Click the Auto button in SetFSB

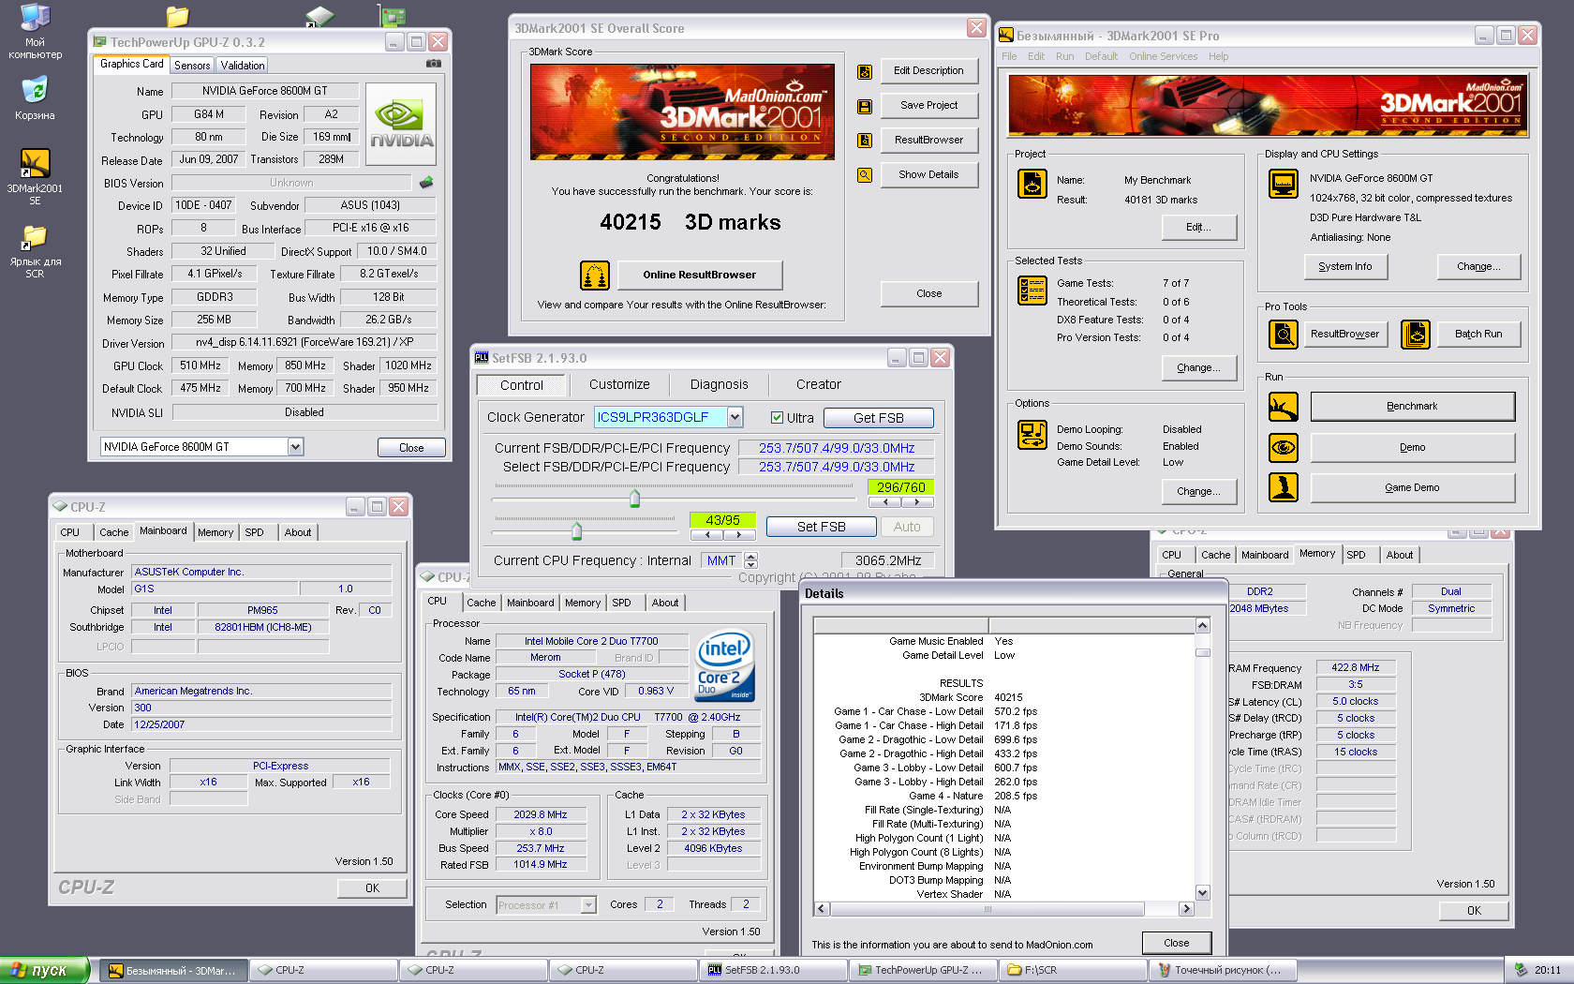[x=907, y=527]
